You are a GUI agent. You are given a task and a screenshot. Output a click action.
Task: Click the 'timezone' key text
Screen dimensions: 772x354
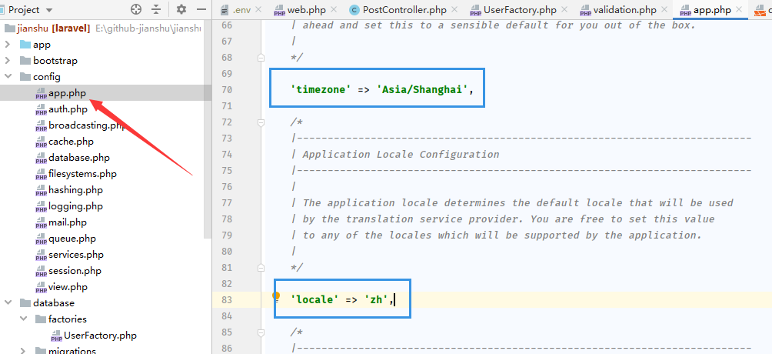click(320, 90)
